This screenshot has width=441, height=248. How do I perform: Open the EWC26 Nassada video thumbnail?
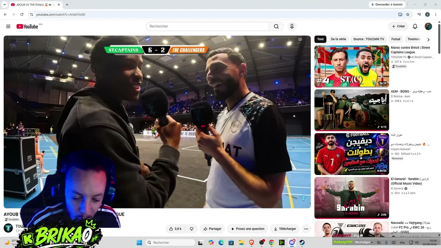tap(352, 229)
